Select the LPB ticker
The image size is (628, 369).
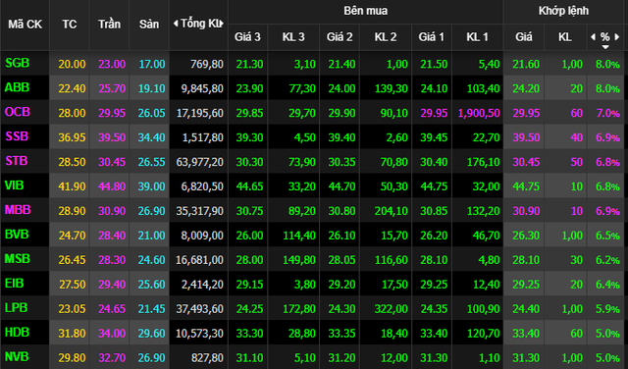[16, 307]
